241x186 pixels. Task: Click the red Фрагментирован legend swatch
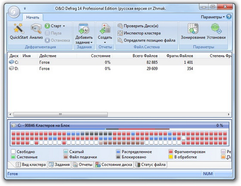coord(171,152)
